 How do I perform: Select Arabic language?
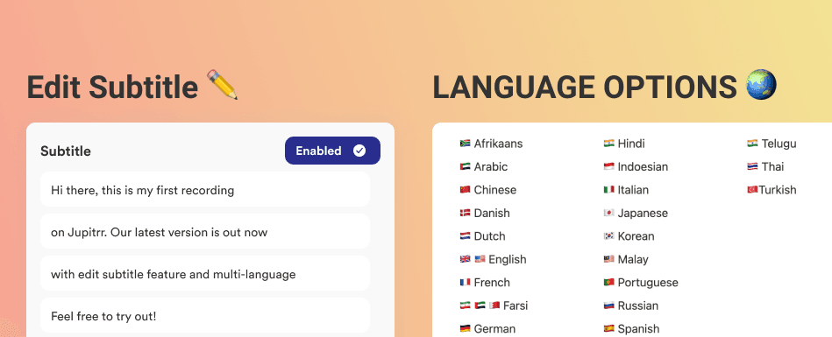pos(490,167)
